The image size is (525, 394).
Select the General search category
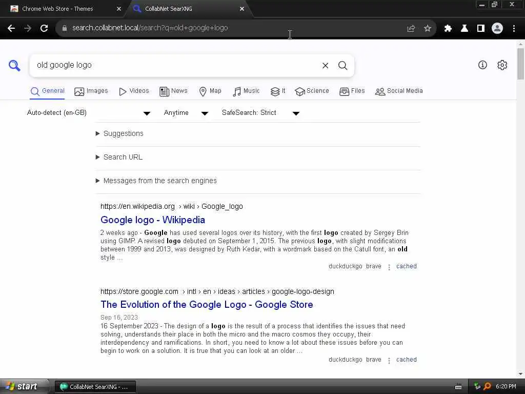47,91
